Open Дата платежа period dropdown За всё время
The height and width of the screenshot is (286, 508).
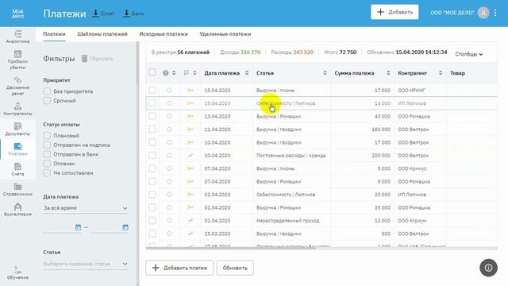click(86, 208)
